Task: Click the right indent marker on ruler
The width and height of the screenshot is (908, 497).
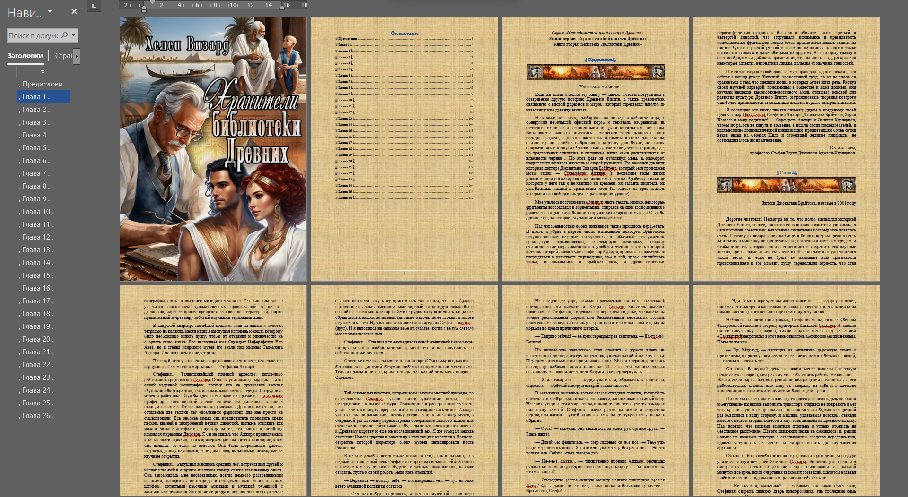Action: click(283, 8)
